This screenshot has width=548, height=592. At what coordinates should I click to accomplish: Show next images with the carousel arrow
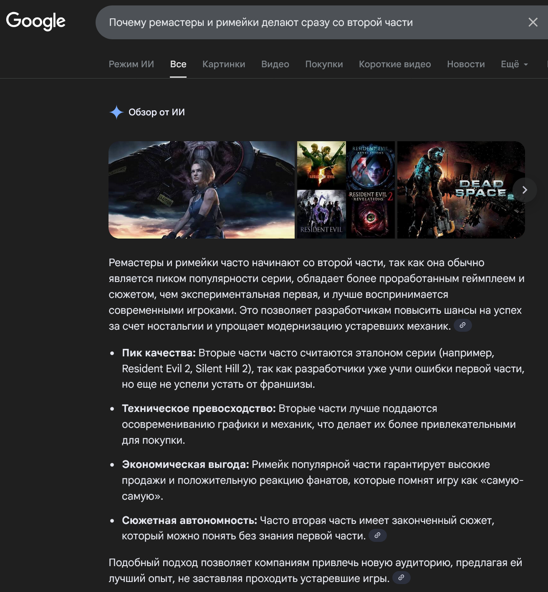pos(525,190)
